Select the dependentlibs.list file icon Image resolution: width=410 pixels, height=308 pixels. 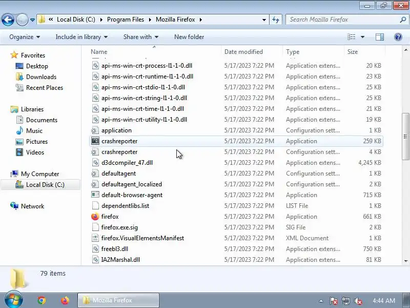coord(95,206)
